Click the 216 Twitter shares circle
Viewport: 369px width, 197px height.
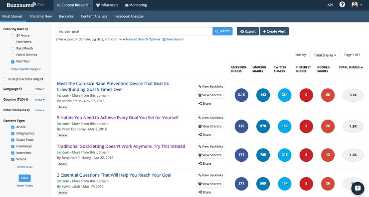(x=285, y=155)
